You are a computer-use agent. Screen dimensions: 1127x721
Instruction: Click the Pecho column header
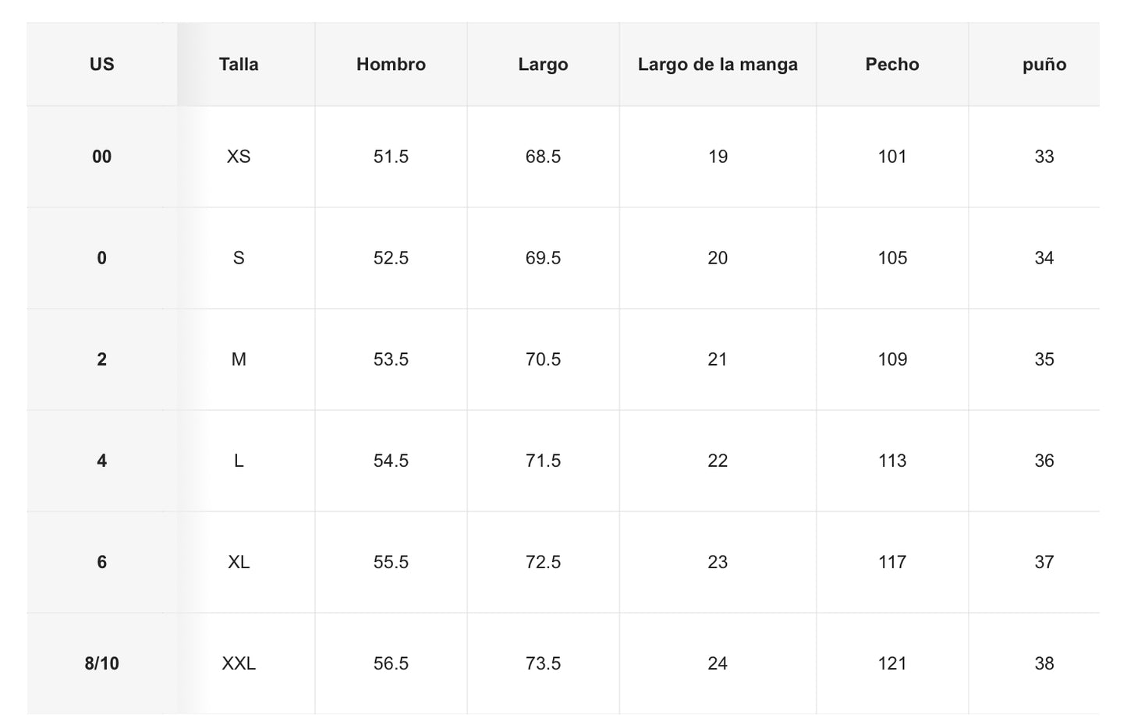[x=892, y=65]
